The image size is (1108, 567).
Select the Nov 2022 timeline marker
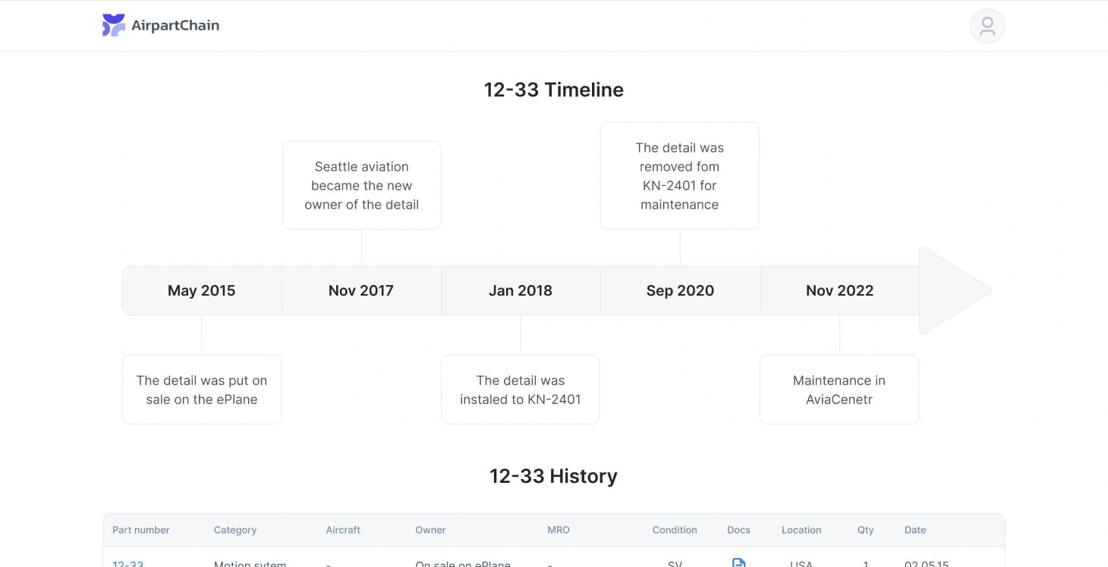click(839, 290)
